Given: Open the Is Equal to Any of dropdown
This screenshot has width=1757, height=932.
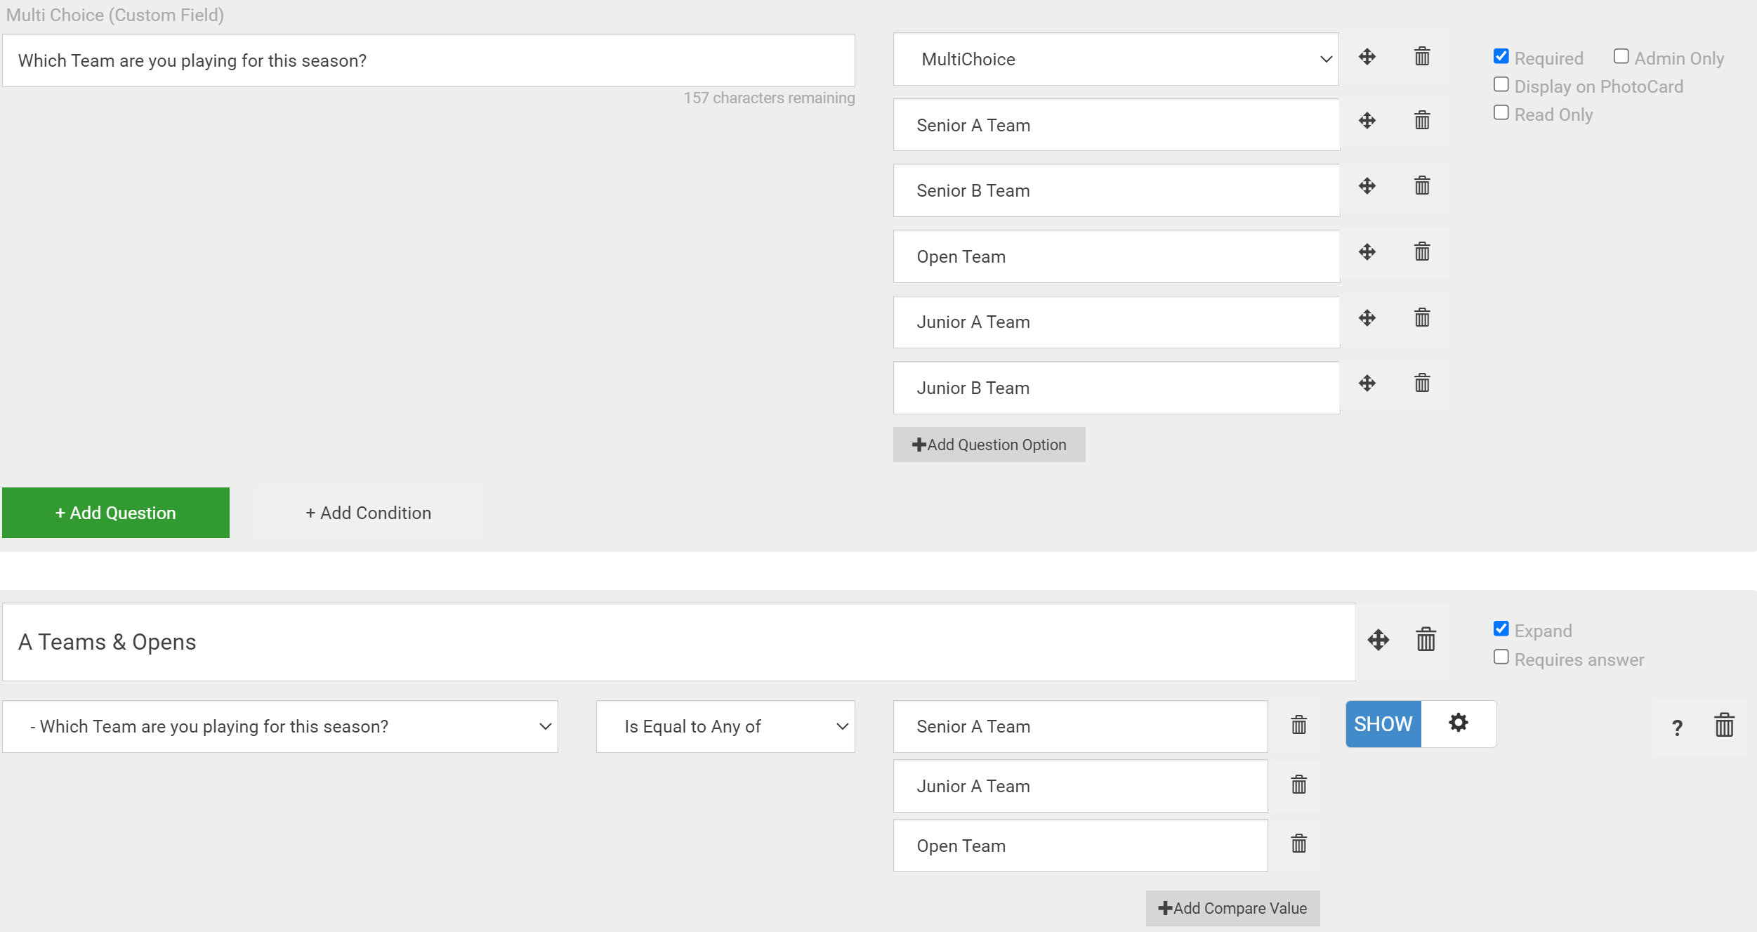Looking at the screenshot, I should point(725,727).
